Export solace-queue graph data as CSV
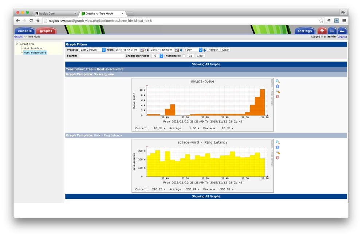Screen dimensions: 362x237 278,86
